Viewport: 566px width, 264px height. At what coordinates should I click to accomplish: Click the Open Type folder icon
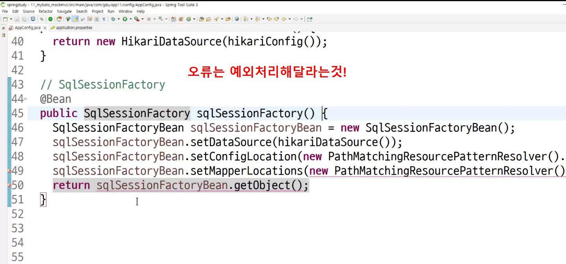(x=202, y=19)
